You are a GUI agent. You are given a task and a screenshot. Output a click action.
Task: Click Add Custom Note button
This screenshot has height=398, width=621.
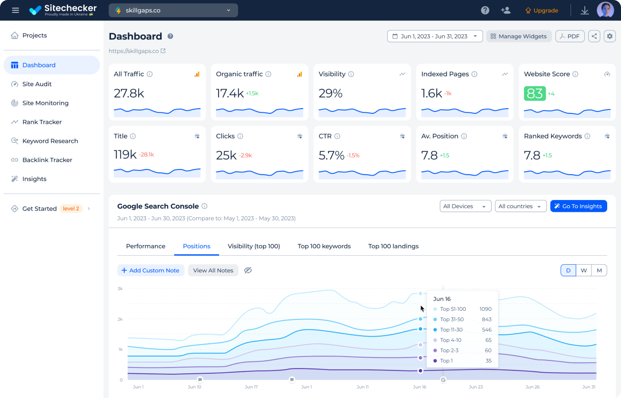point(151,270)
